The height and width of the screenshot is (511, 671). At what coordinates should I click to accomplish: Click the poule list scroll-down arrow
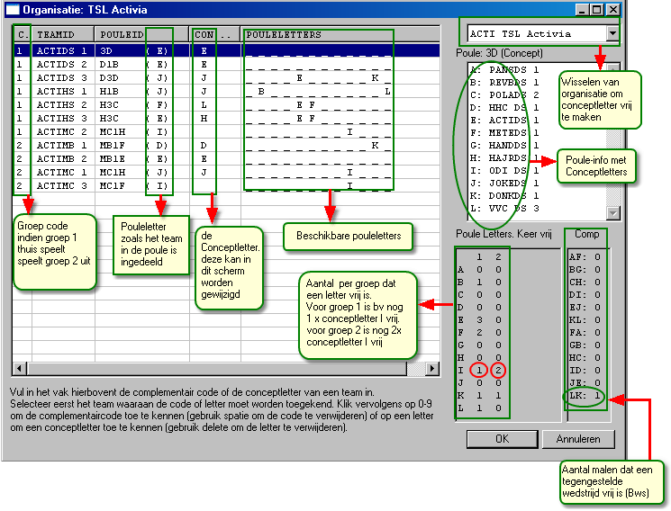point(613,212)
